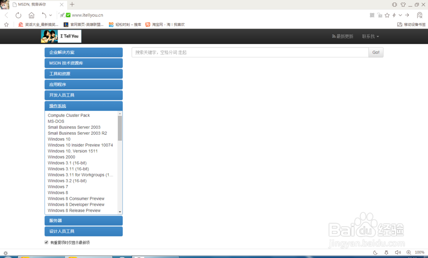Image resolution: width=428 pixels, height=258 pixels.
Task: Go to browser home page icon
Action: [32, 15]
